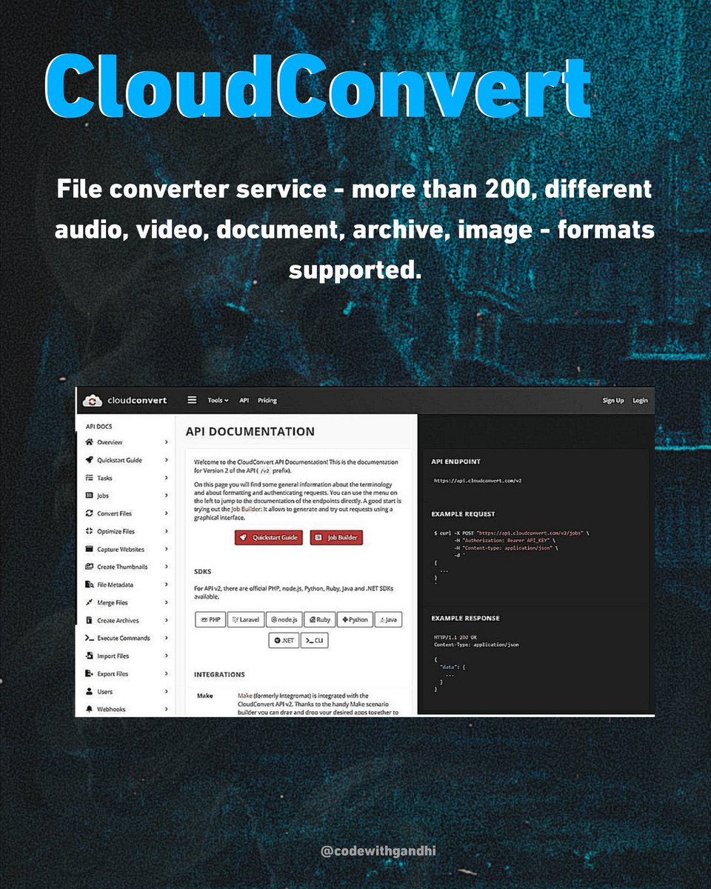711x889 pixels.
Task: Click the red Quickstart Guide button
Action: tap(269, 538)
